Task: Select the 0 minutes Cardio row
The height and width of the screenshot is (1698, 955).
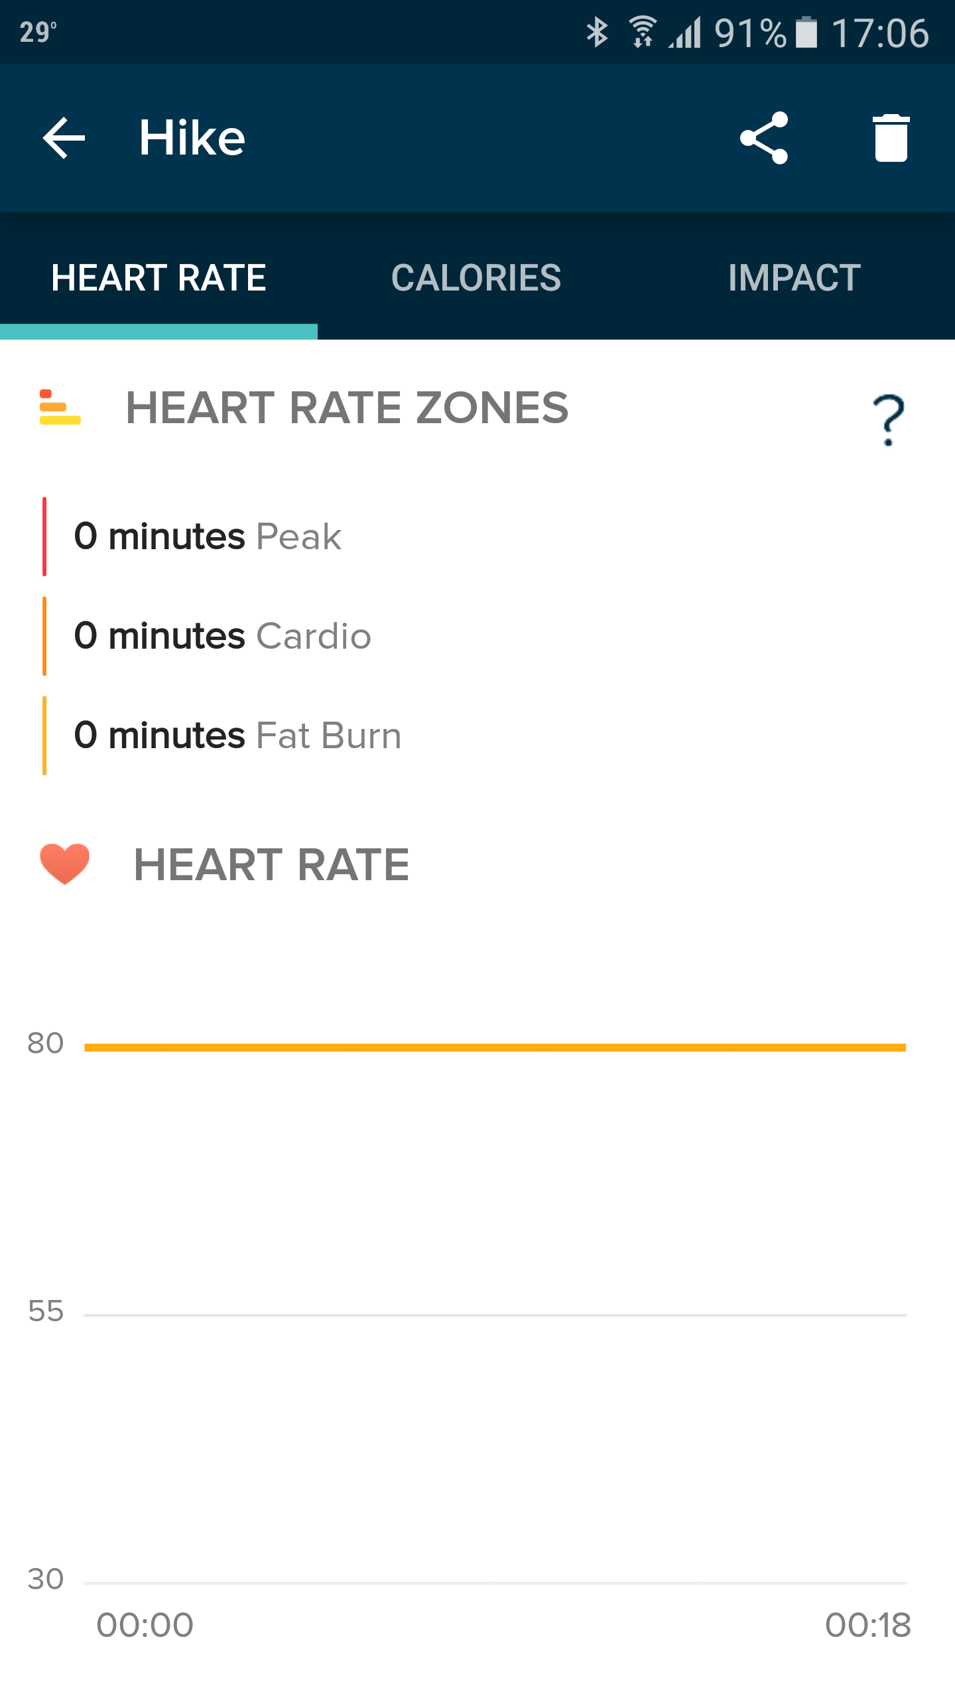Action: [x=477, y=635]
